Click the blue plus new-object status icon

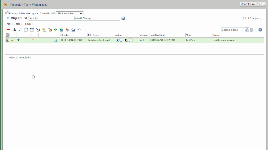pyautogui.click(x=19, y=40)
